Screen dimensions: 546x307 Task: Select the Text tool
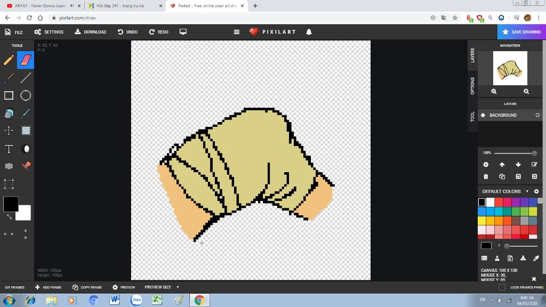(9, 149)
